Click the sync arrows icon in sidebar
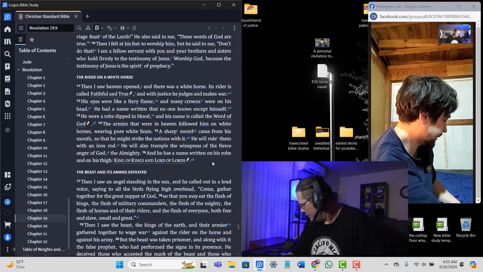The height and width of the screenshot is (272, 483). click(7, 213)
